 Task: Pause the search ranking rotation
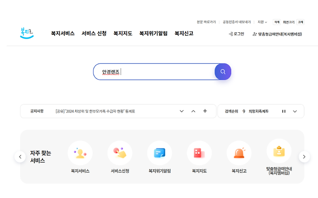pos(284,111)
